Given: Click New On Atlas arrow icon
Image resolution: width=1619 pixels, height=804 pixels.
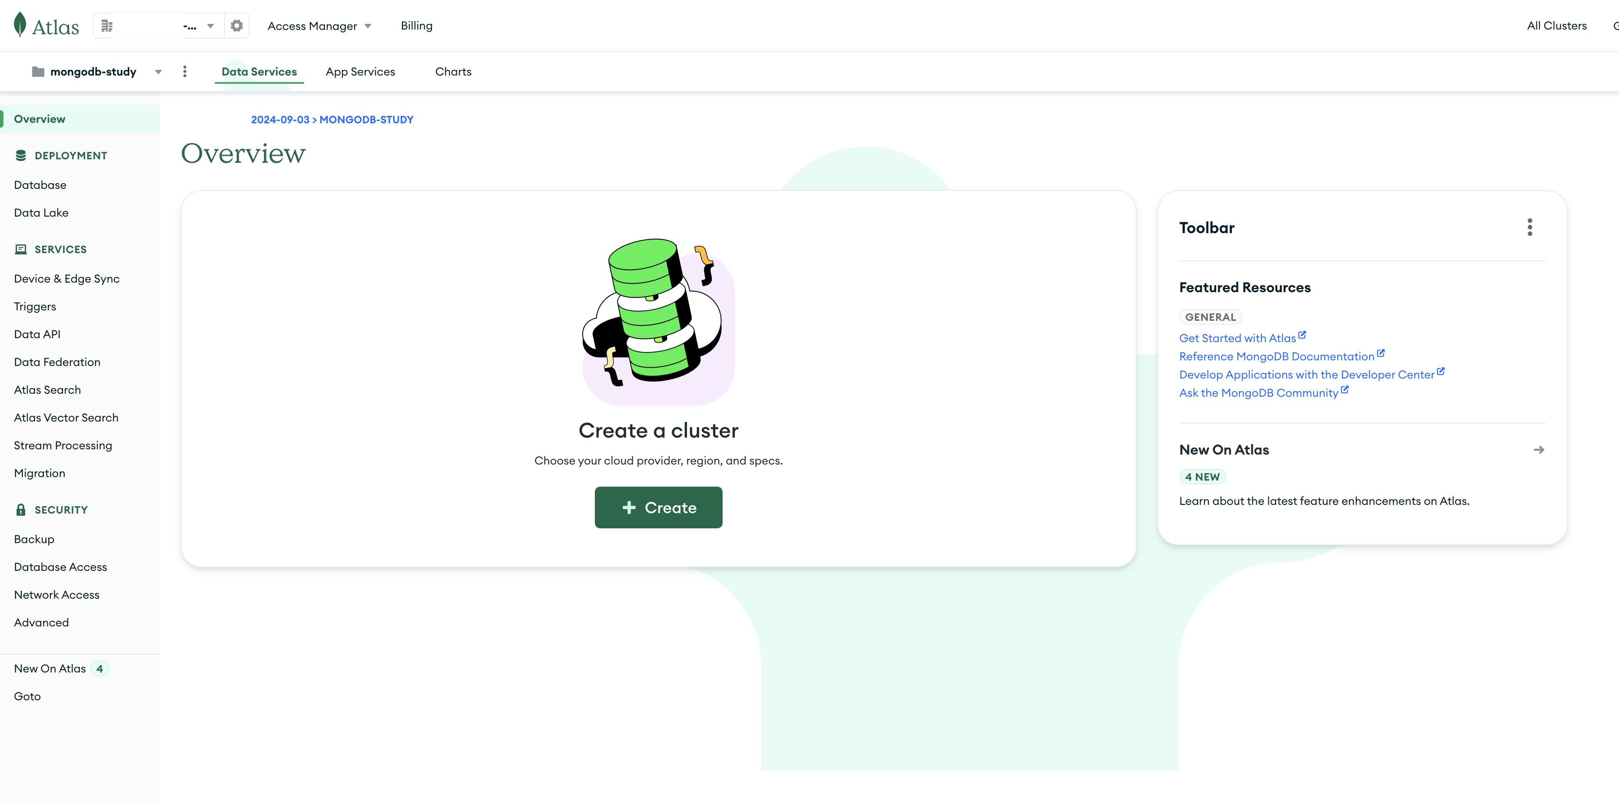Looking at the screenshot, I should click(1539, 450).
